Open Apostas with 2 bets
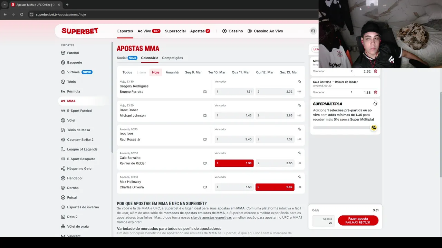The height and width of the screenshot is (248, 442). click(200, 31)
